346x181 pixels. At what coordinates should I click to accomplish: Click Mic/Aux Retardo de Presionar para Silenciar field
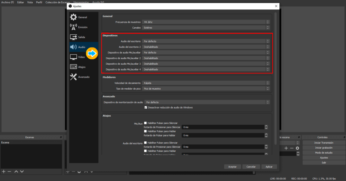click(223, 127)
